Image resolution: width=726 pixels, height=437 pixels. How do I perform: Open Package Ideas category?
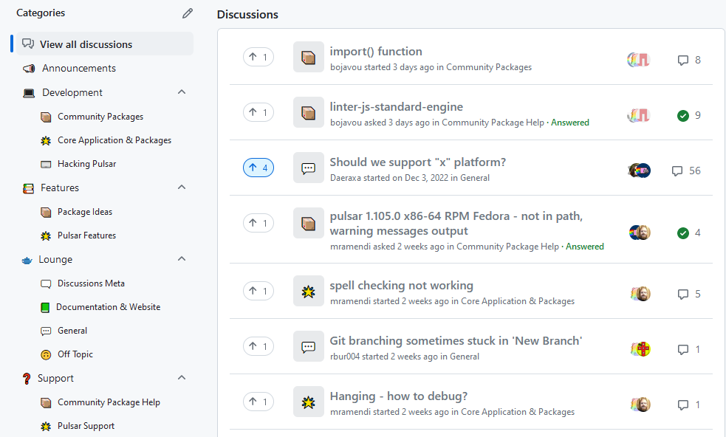[85, 212]
